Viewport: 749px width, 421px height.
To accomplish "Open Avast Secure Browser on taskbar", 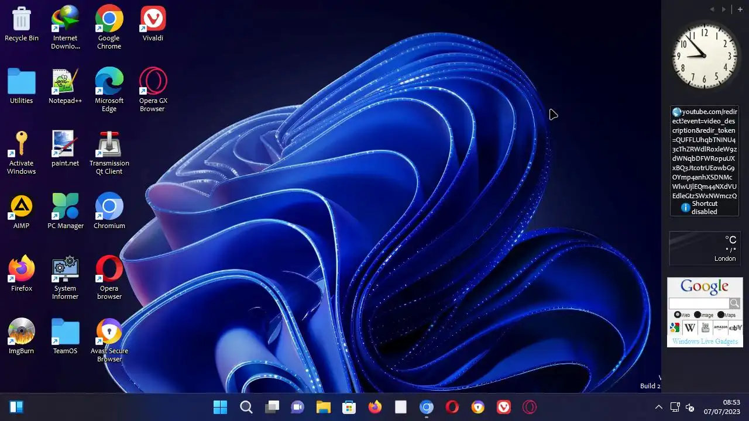I will [478, 407].
